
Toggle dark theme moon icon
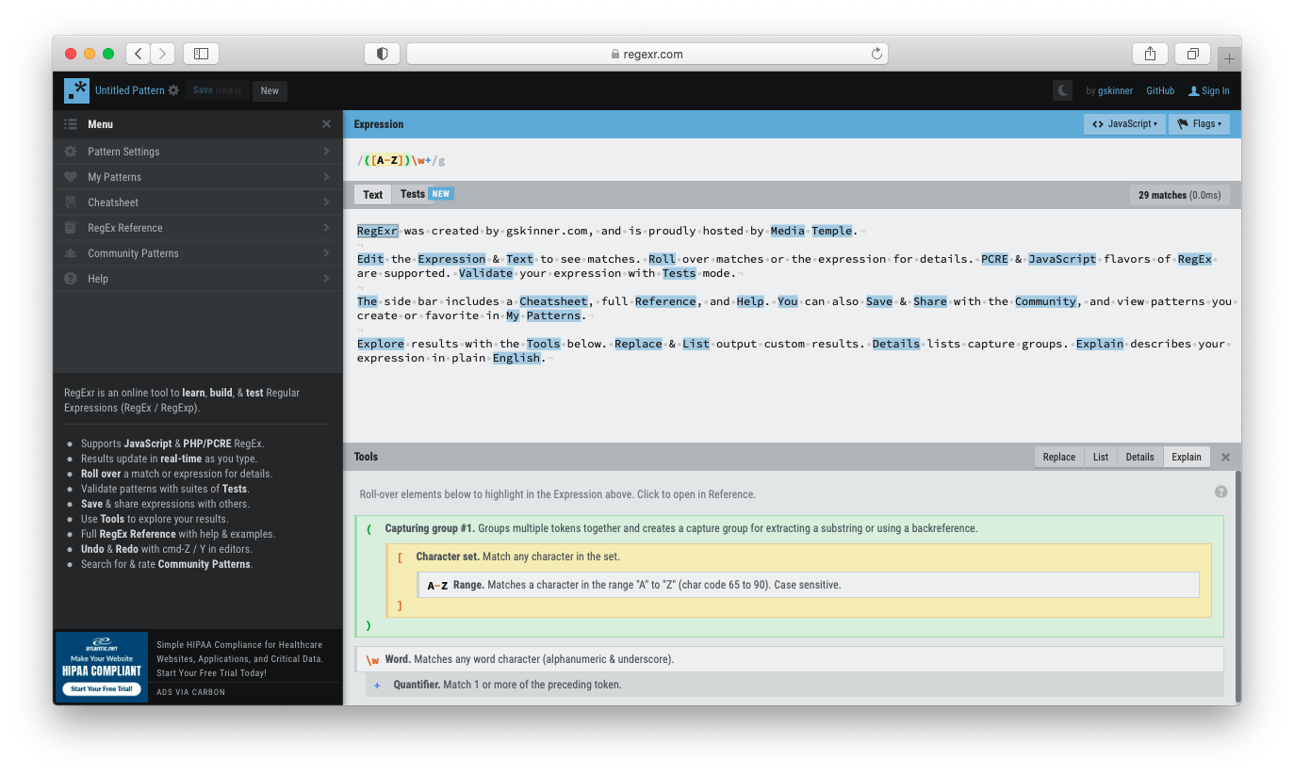click(1063, 90)
